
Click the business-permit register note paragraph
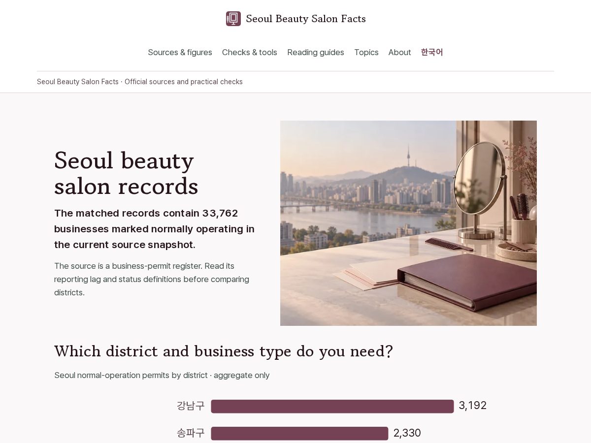pyautogui.click(x=152, y=279)
